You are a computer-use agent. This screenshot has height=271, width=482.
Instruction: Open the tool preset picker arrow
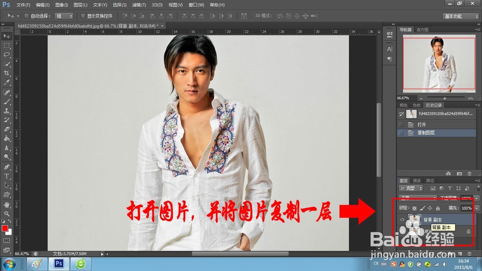[x=18, y=16]
